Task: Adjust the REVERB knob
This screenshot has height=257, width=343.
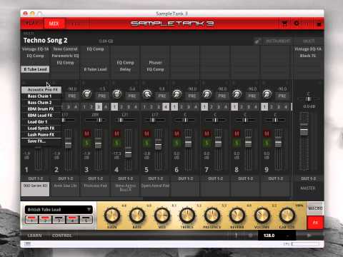Action: [x=237, y=215]
